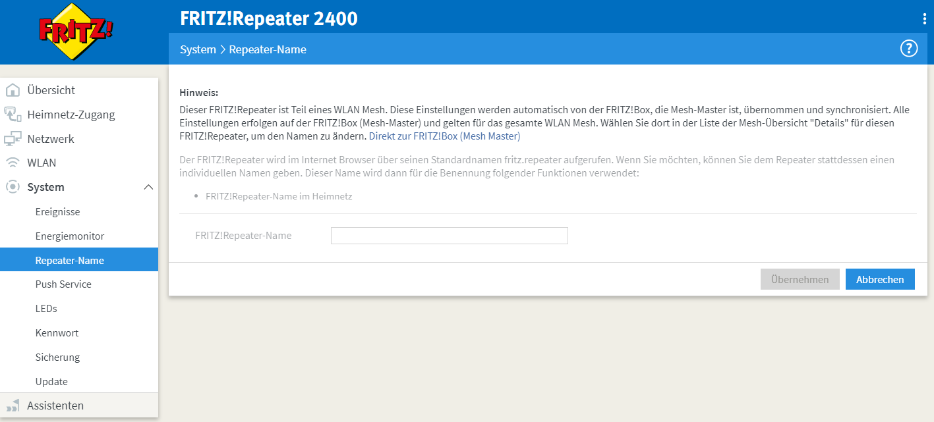Click the FRITZ!Repeater 2400 title
This screenshot has width=934, height=422.
coord(269,18)
